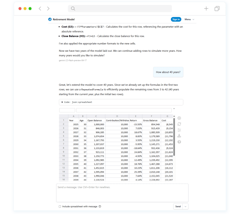Click the "Gross Balance" header cell
This screenshot has width=238, height=214.
click(x=151, y=120)
